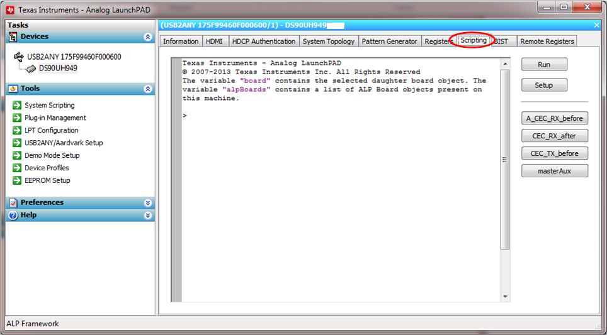Open System Scripting tool
The image size is (607, 335).
pyautogui.click(x=50, y=105)
